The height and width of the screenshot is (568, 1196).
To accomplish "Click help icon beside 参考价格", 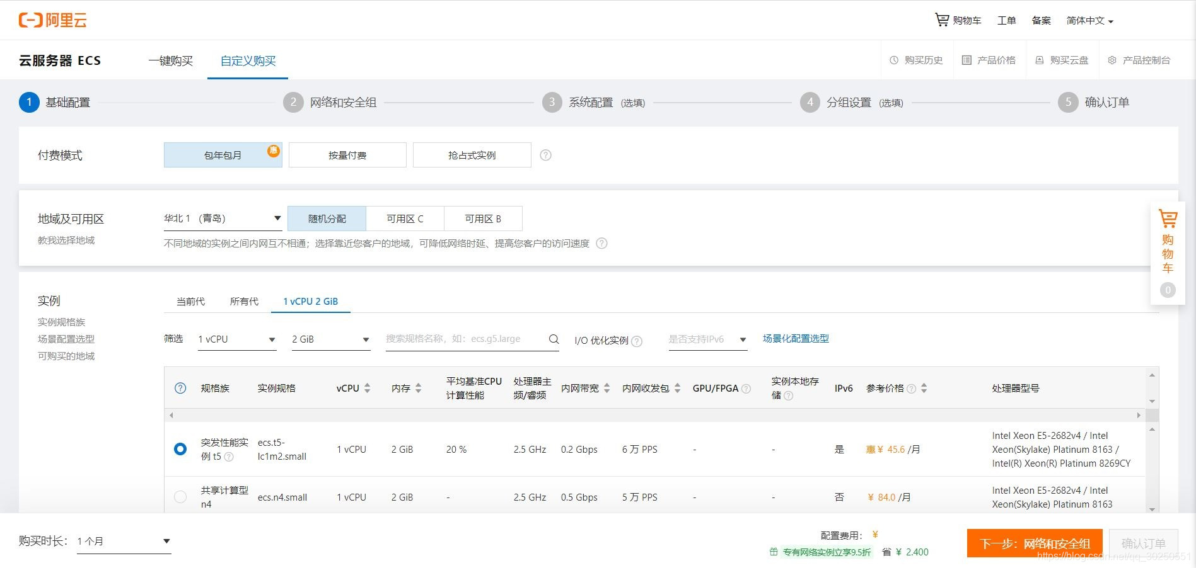I will coord(911,389).
